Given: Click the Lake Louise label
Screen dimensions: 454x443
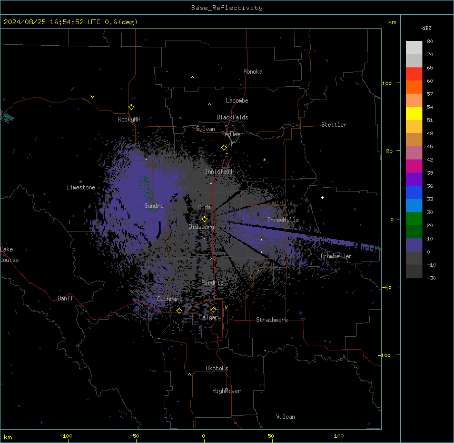Looking at the screenshot, I should point(9,255).
